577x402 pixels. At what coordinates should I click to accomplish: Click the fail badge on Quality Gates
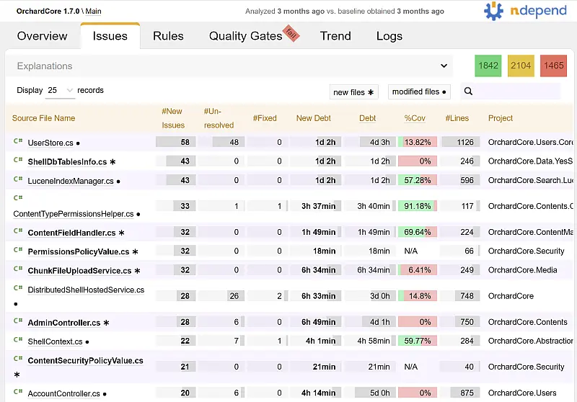click(x=291, y=33)
